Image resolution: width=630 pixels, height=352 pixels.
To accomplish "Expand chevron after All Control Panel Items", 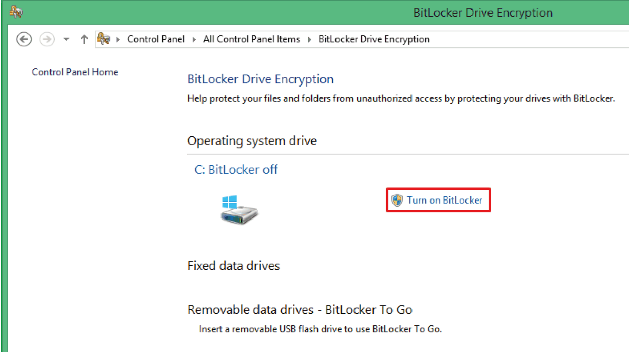I will [x=309, y=39].
